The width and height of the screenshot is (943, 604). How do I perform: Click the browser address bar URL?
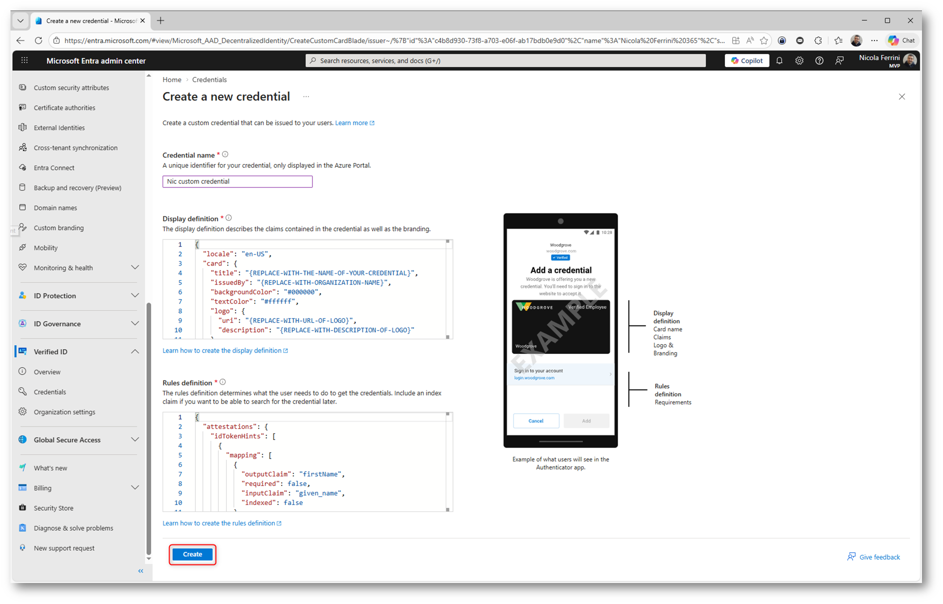[x=394, y=40]
